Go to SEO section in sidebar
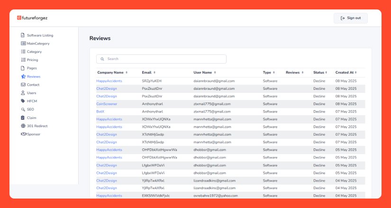 pos(30,109)
